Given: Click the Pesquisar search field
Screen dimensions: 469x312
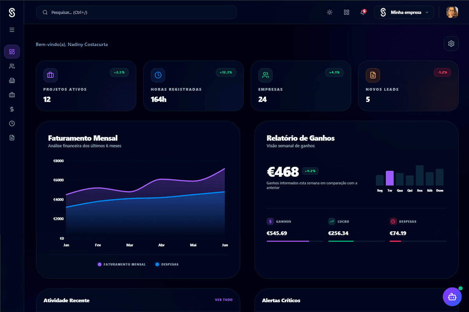Looking at the screenshot, I should click(136, 12).
